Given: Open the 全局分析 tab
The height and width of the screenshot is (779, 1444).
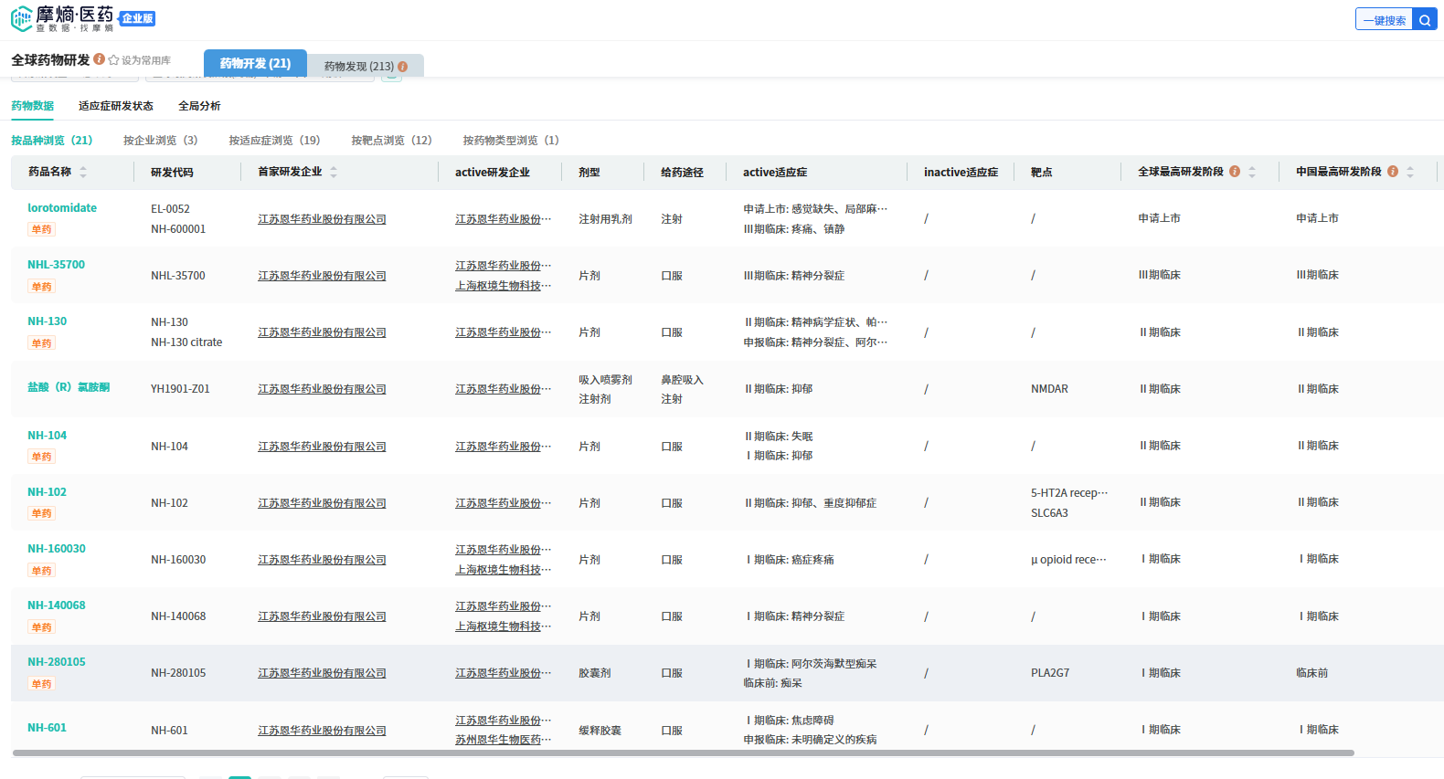Looking at the screenshot, I should click(x=199, y=106).
